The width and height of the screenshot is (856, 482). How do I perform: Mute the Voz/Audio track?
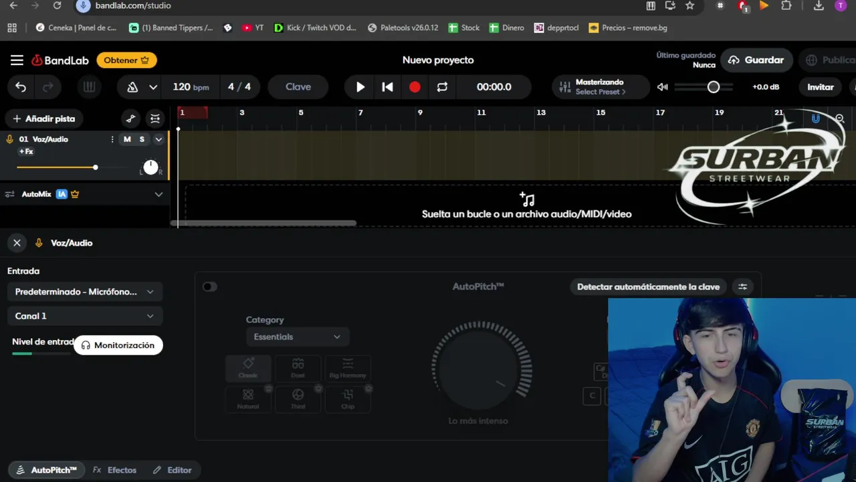tap(127, 139)
